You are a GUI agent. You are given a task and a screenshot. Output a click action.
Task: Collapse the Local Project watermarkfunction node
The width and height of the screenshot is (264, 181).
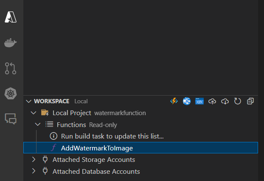coord(34,113)
